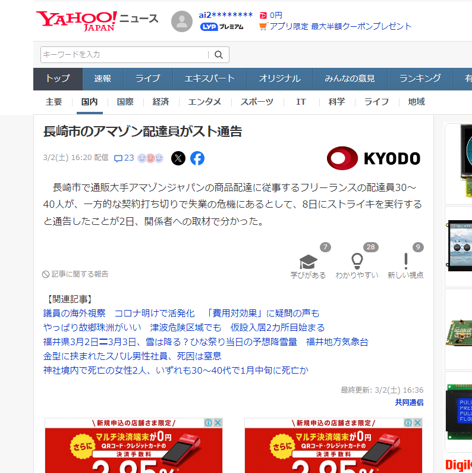Click the keyword search input field
Image resolution: width=472 pixels, height=473 pixels.
point(125,55)
